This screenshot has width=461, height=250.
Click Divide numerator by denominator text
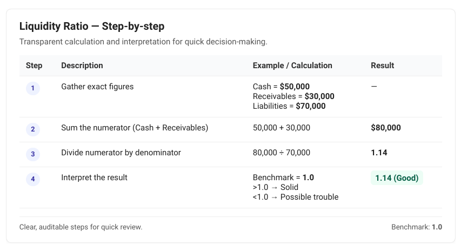click(x=121, y=153)
